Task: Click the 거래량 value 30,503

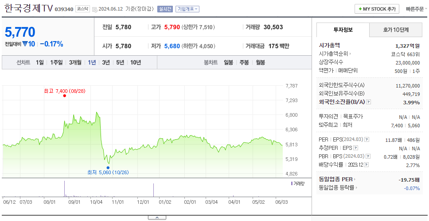Action: click(x=273, y=27)
